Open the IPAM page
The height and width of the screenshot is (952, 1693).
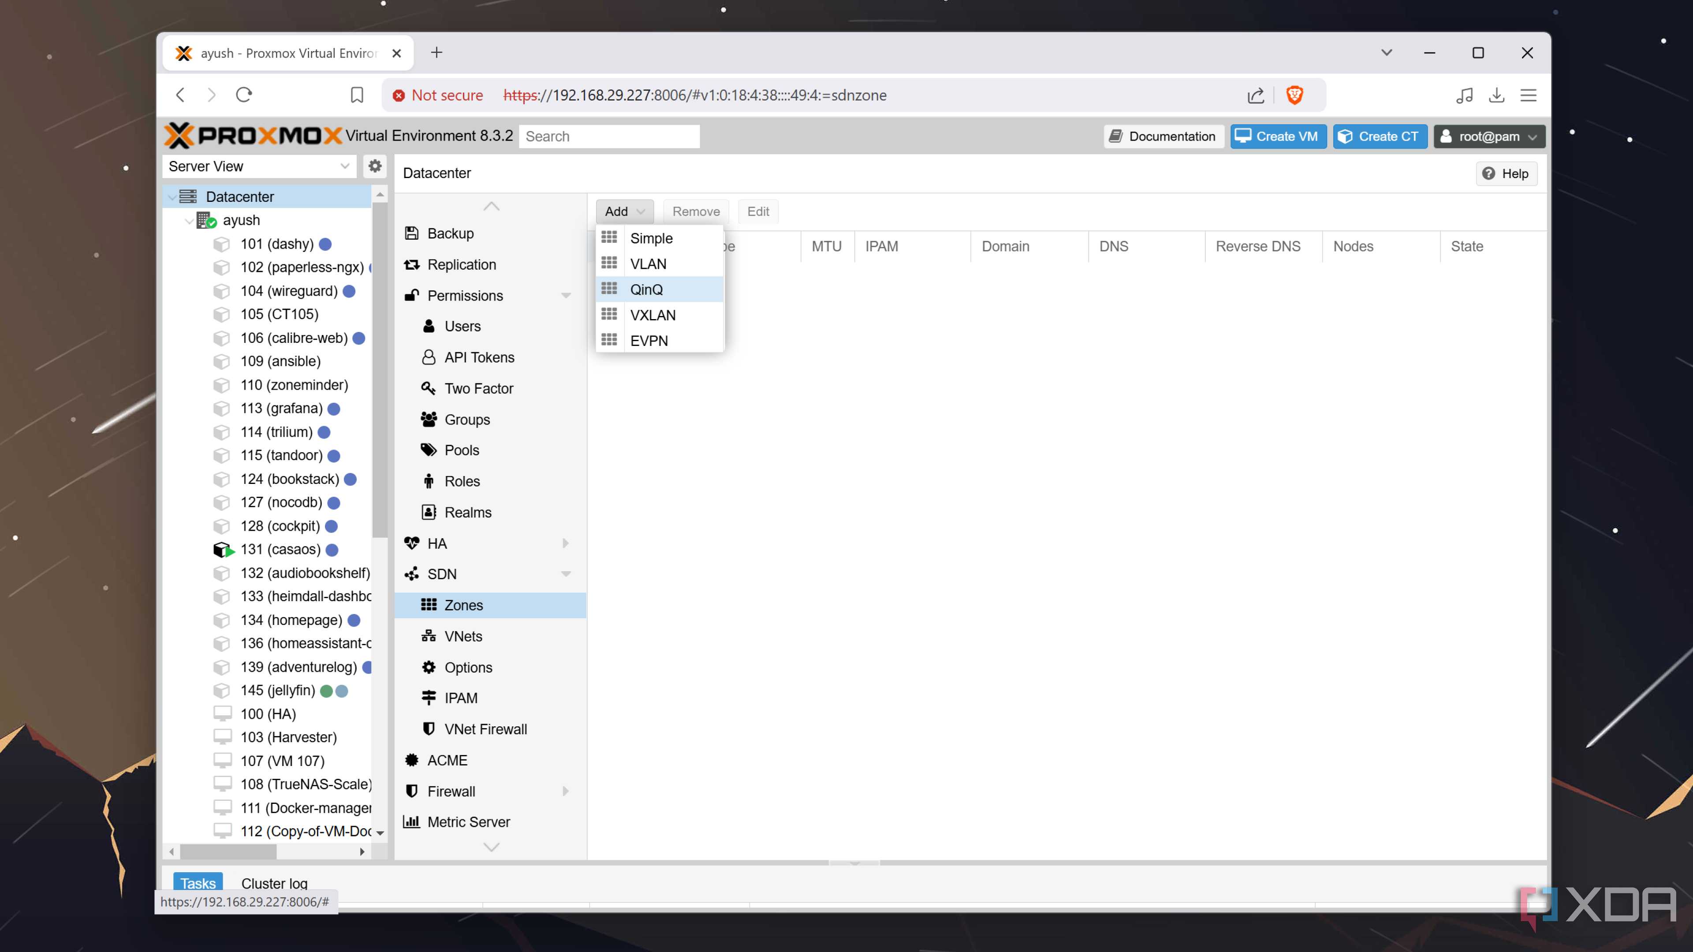[461, 698]
